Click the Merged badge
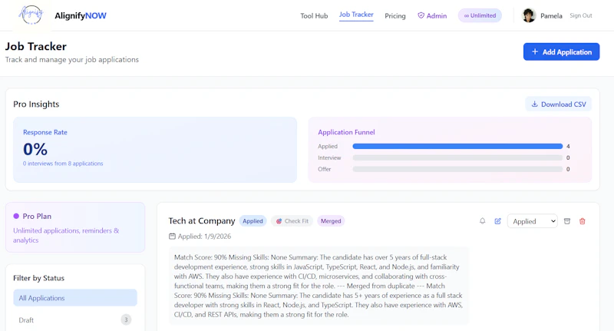The image size is (614, 331). point(331,221)
